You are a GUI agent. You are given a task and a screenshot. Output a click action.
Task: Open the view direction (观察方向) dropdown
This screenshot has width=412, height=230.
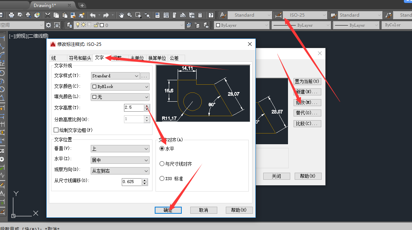tap(120, 171)
